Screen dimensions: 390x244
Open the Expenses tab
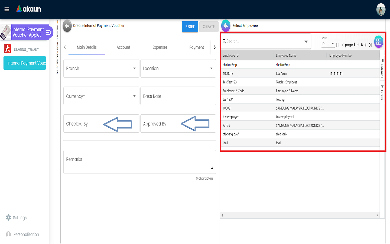pyautogui.click(x=160, y=47)
